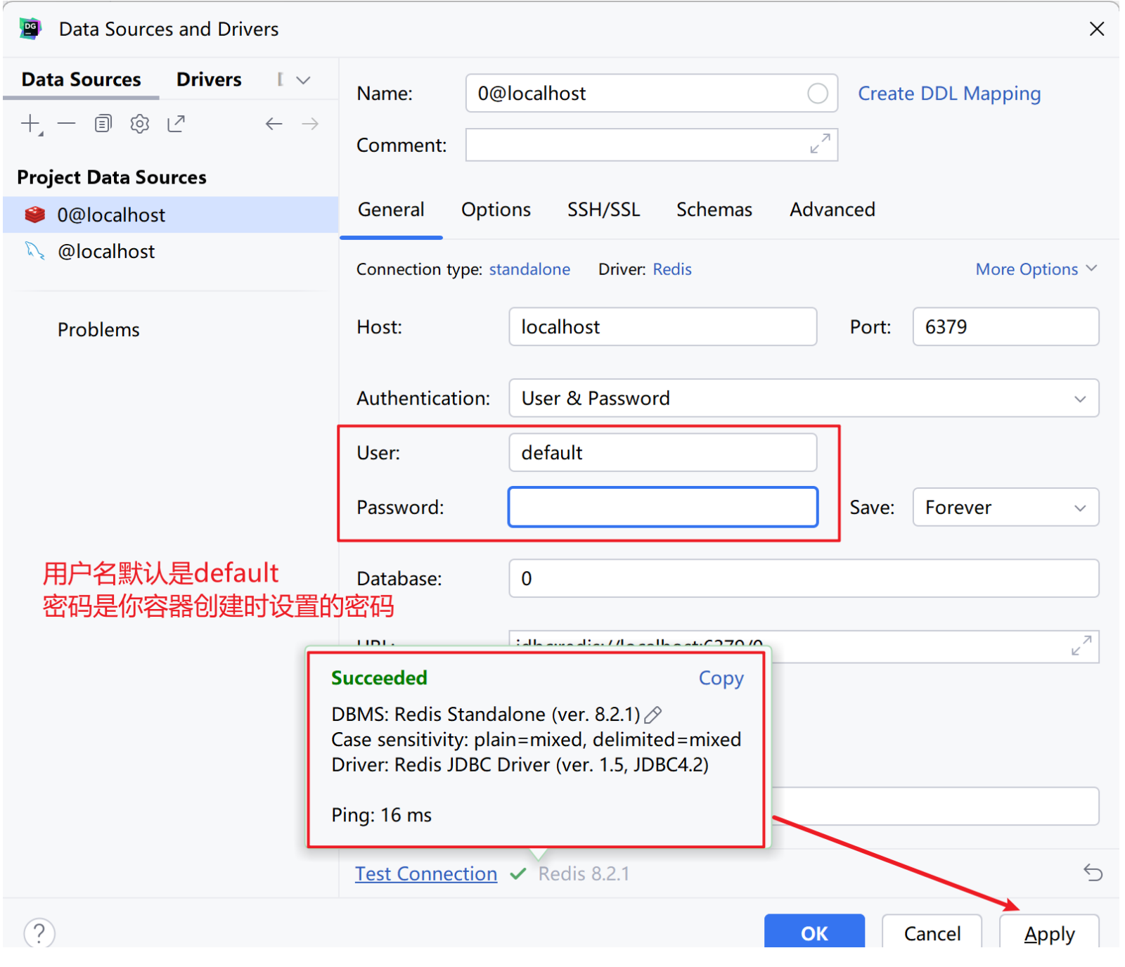Click the color circle in Name field
This screenshot has width=1125, height=967.
817,93
